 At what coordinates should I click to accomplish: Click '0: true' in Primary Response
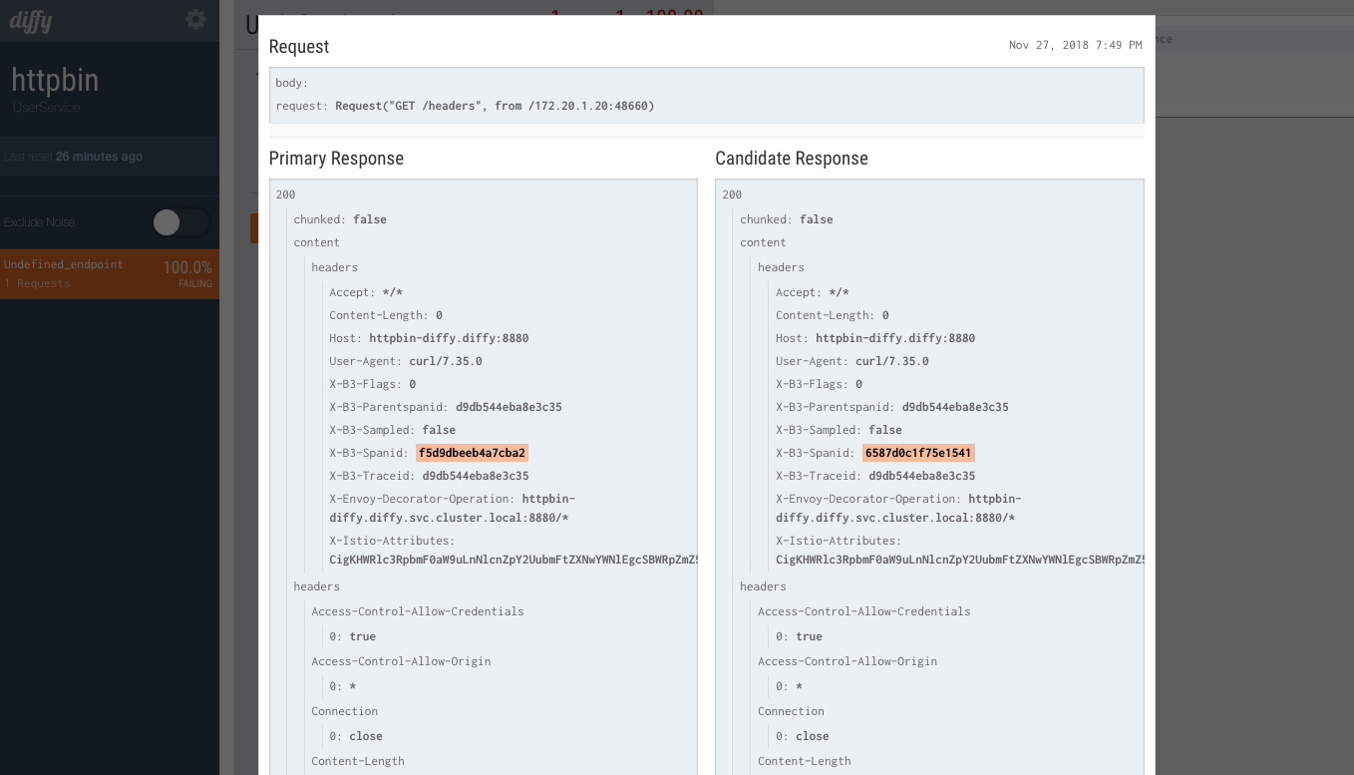(x=353, y=636)
